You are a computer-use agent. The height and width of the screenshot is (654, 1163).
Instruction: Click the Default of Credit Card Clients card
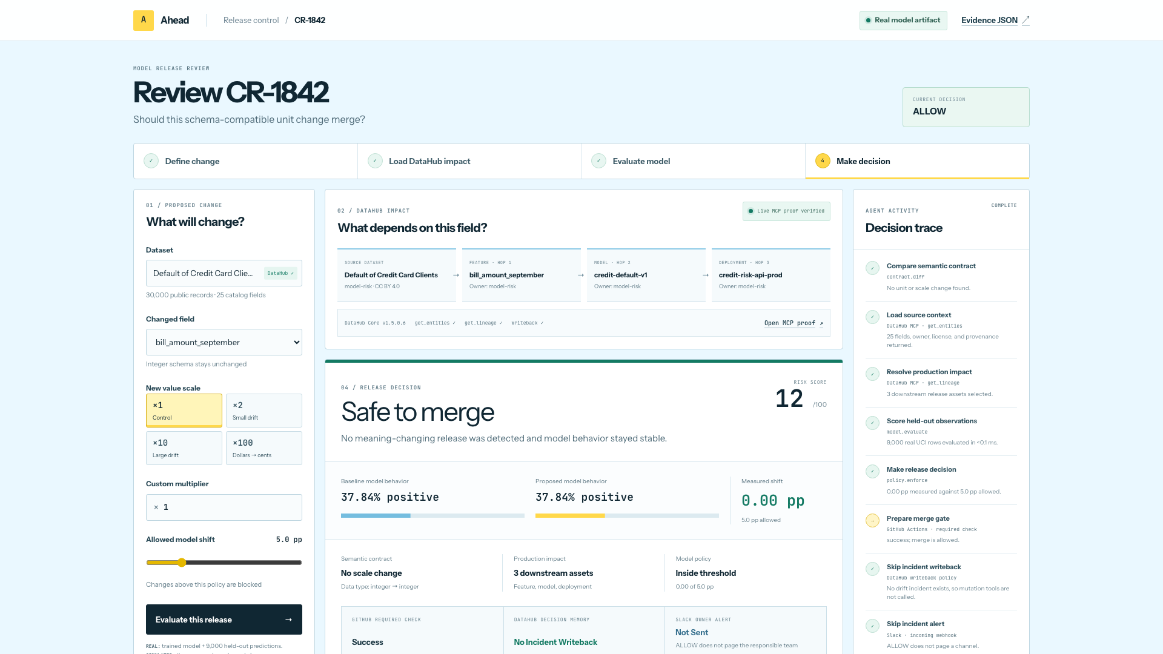(397, 275)
